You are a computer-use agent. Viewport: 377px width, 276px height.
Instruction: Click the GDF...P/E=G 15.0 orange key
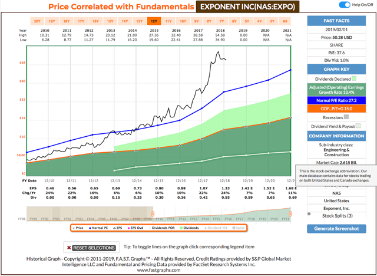(x=336, y=109)
